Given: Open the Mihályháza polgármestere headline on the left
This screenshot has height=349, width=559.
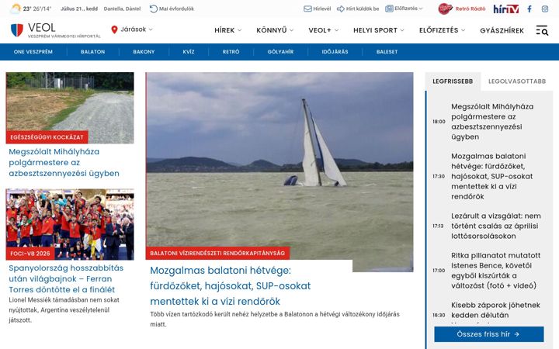Looking at the screenshot, I should click(64, 162).
